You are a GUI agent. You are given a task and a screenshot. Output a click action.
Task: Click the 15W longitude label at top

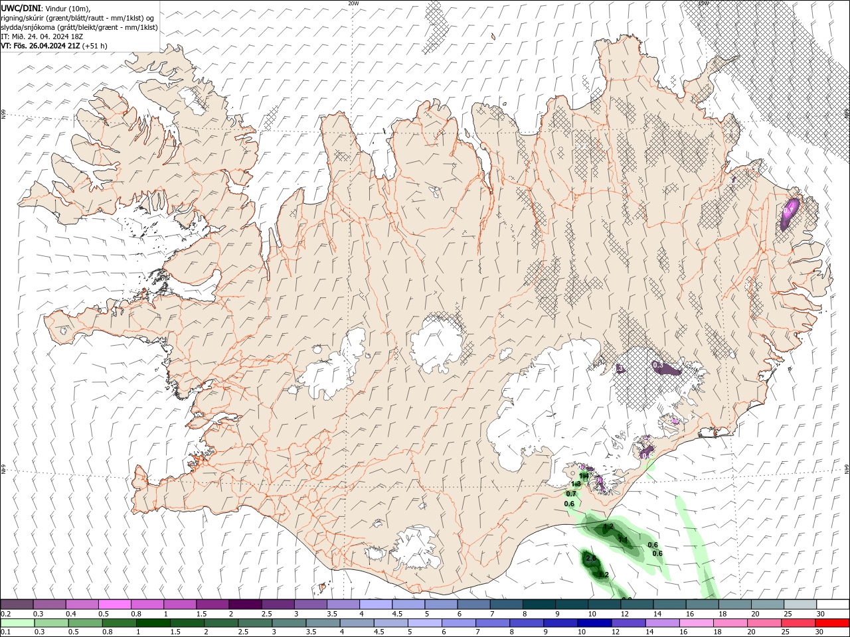(703, 3)
